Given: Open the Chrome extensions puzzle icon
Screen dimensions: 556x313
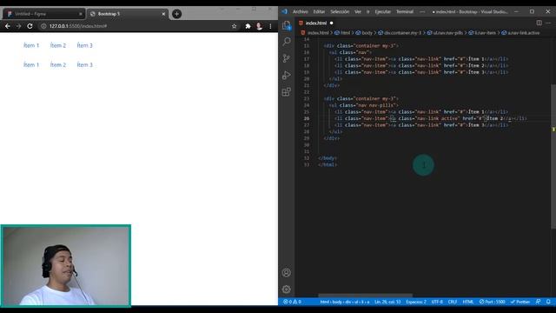Looking at the screenshot, I should pyautogui.click(x=248, y=26).
